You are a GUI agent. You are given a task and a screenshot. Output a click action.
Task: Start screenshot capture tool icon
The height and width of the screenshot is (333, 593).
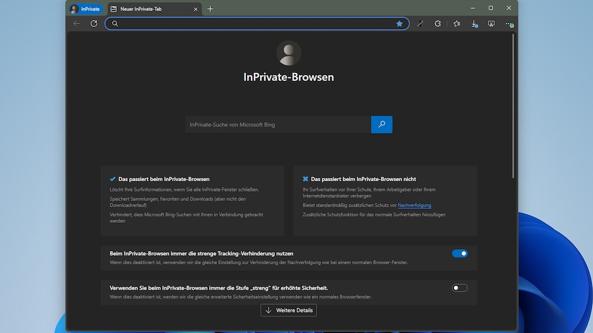[x=491, y=23]
